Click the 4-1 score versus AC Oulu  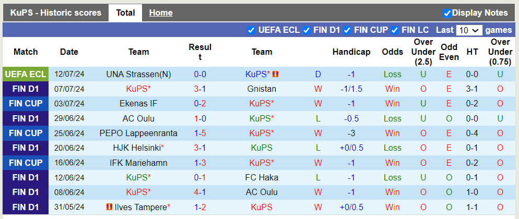pyautogui.click(x=200, y=192)
